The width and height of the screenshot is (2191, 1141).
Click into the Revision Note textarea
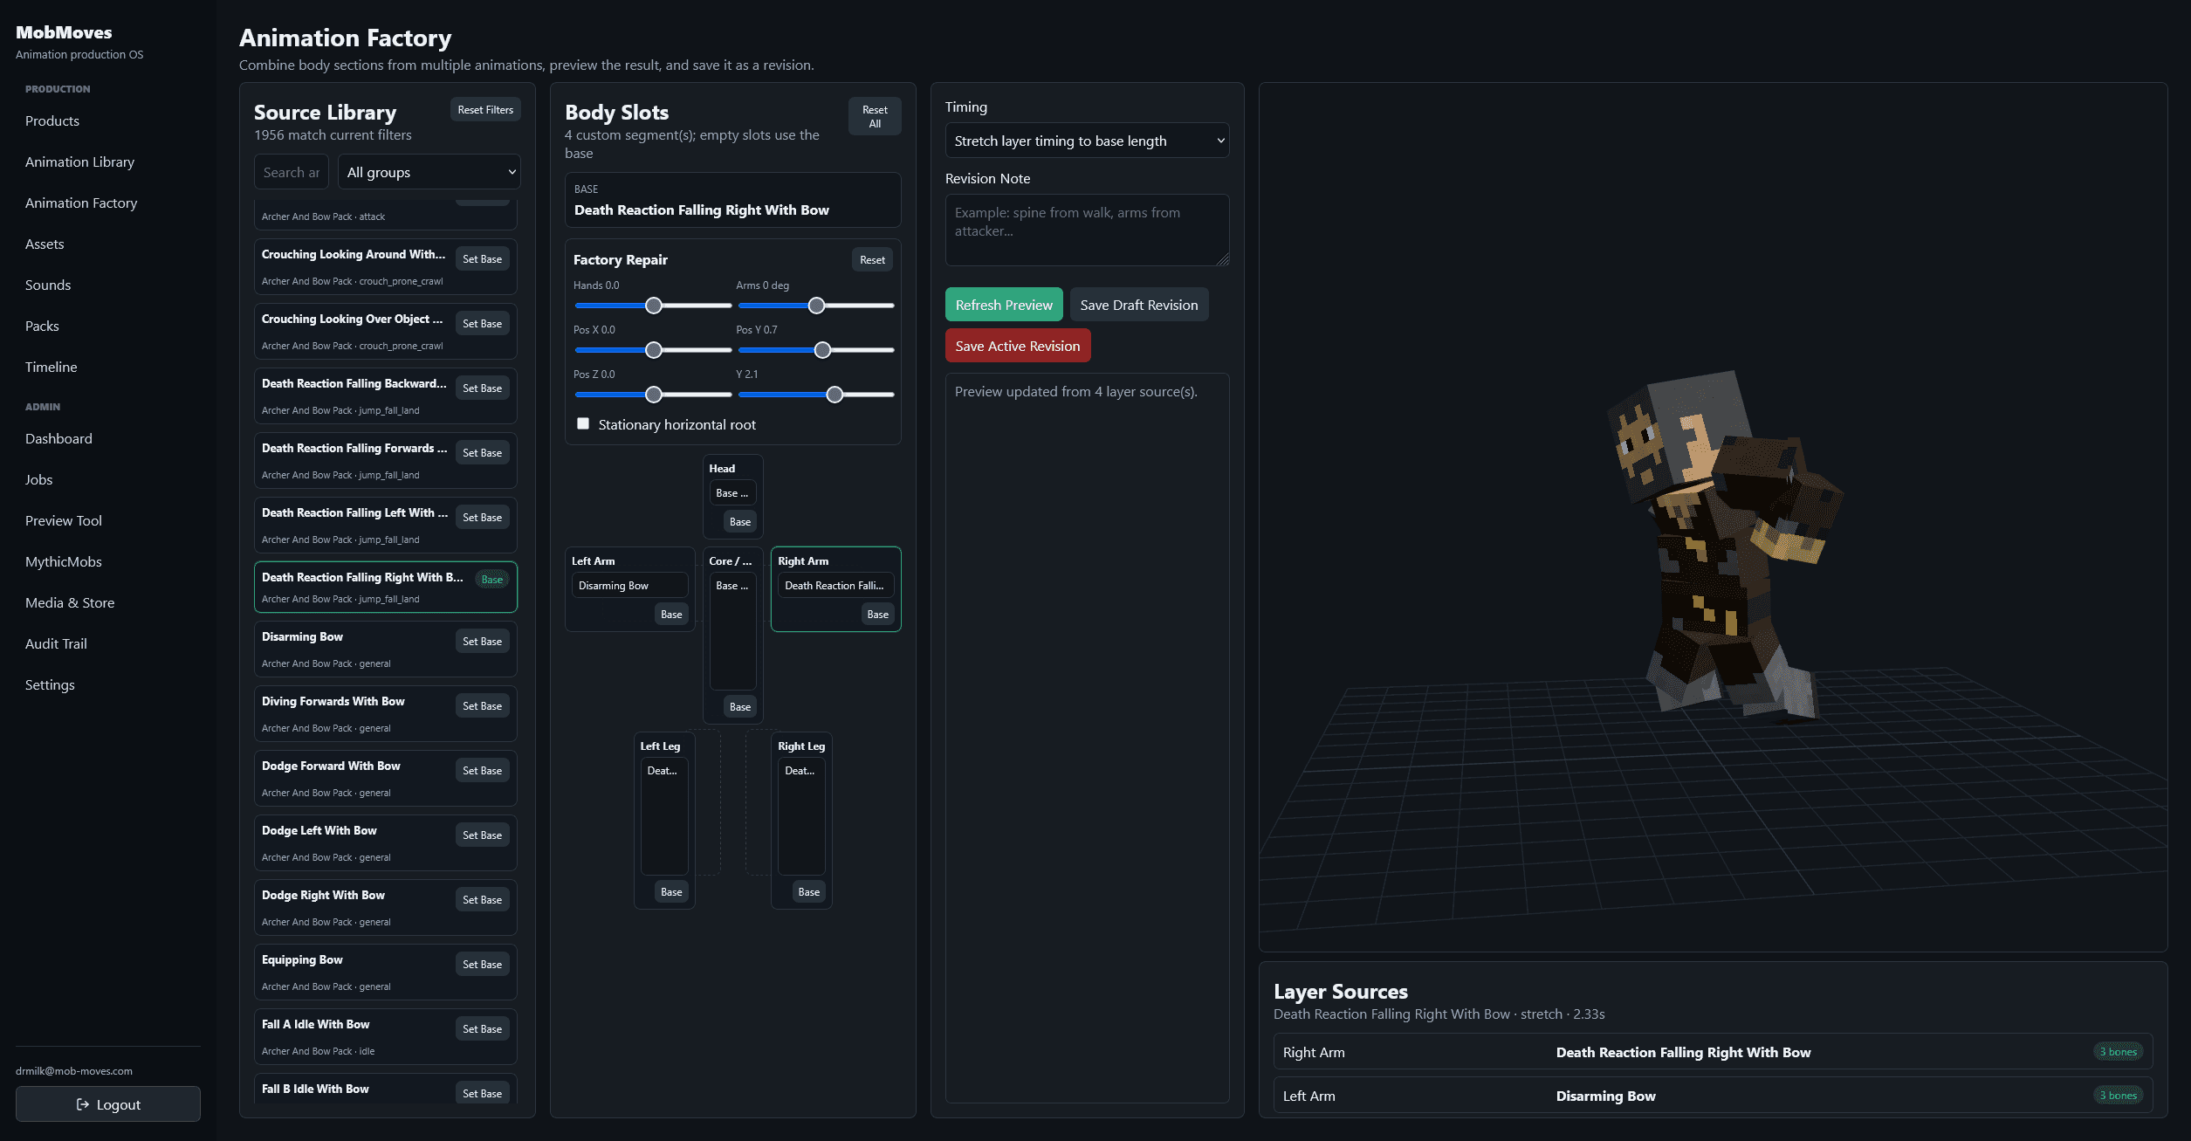tap(1087, 230)
